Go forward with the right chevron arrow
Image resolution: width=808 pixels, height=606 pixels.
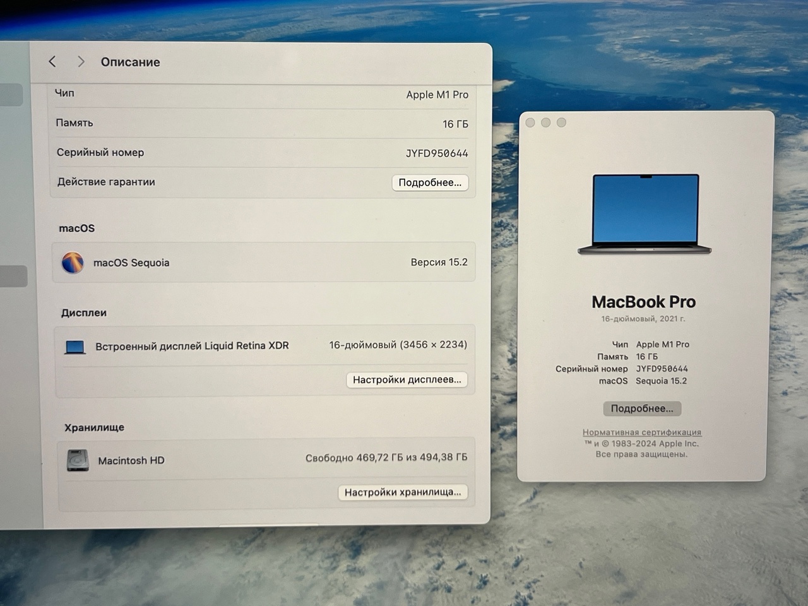(81, 61)
